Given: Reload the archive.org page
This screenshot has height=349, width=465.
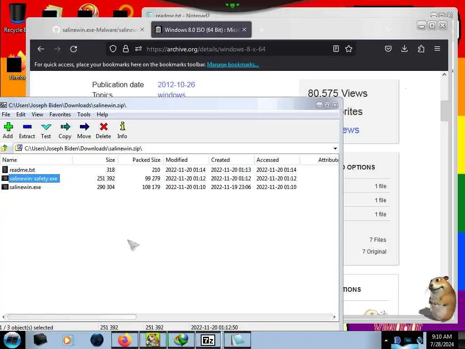Looking at the screenshot, I should [x=74, y=49].
